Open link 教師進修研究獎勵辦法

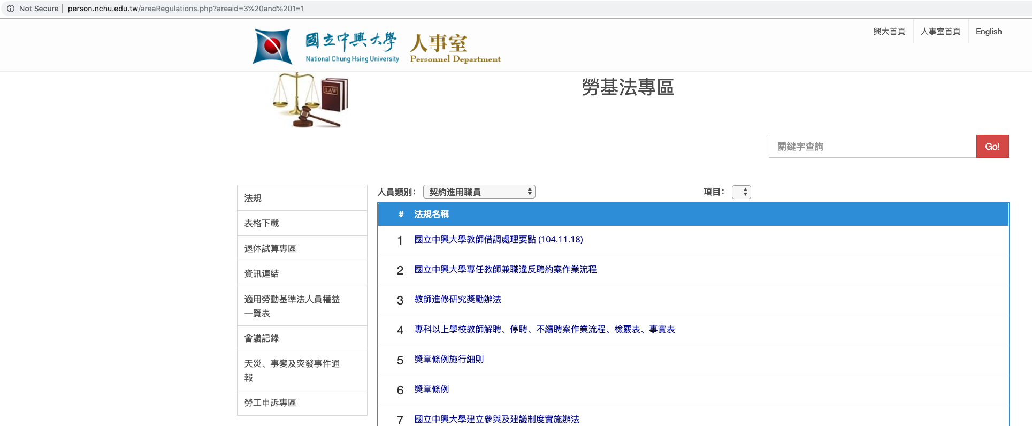[x=458, y=299]
